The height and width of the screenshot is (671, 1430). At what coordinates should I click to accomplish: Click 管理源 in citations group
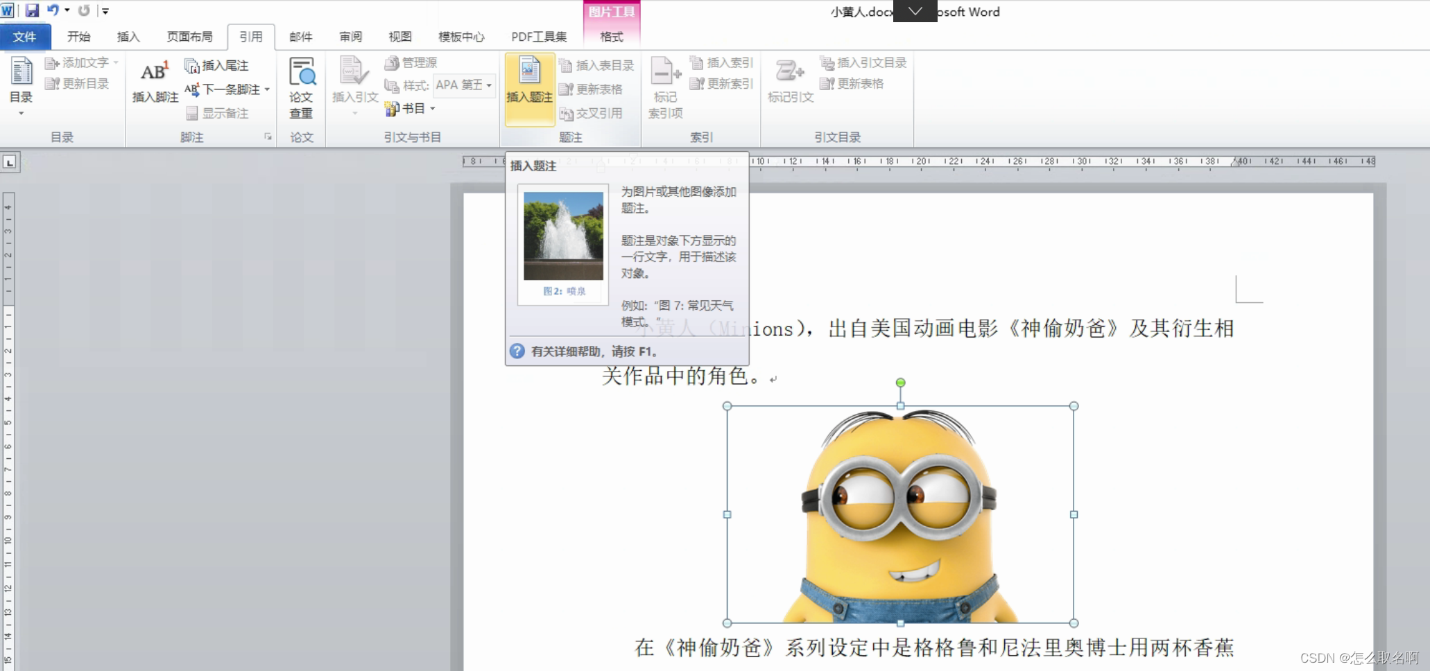click(411, 62)
